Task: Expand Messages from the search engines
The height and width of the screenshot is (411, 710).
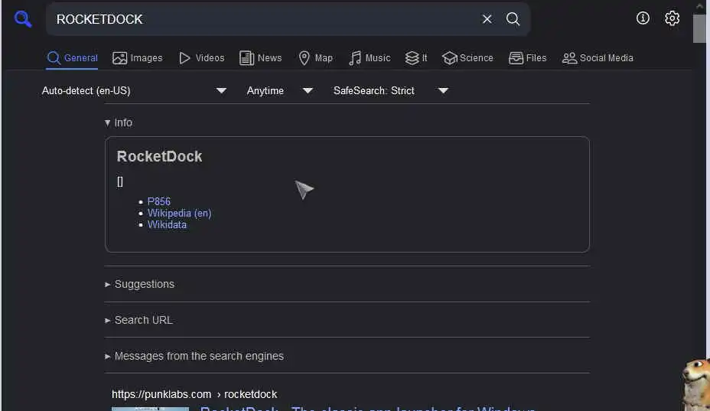Action: (x=194, y=356)
